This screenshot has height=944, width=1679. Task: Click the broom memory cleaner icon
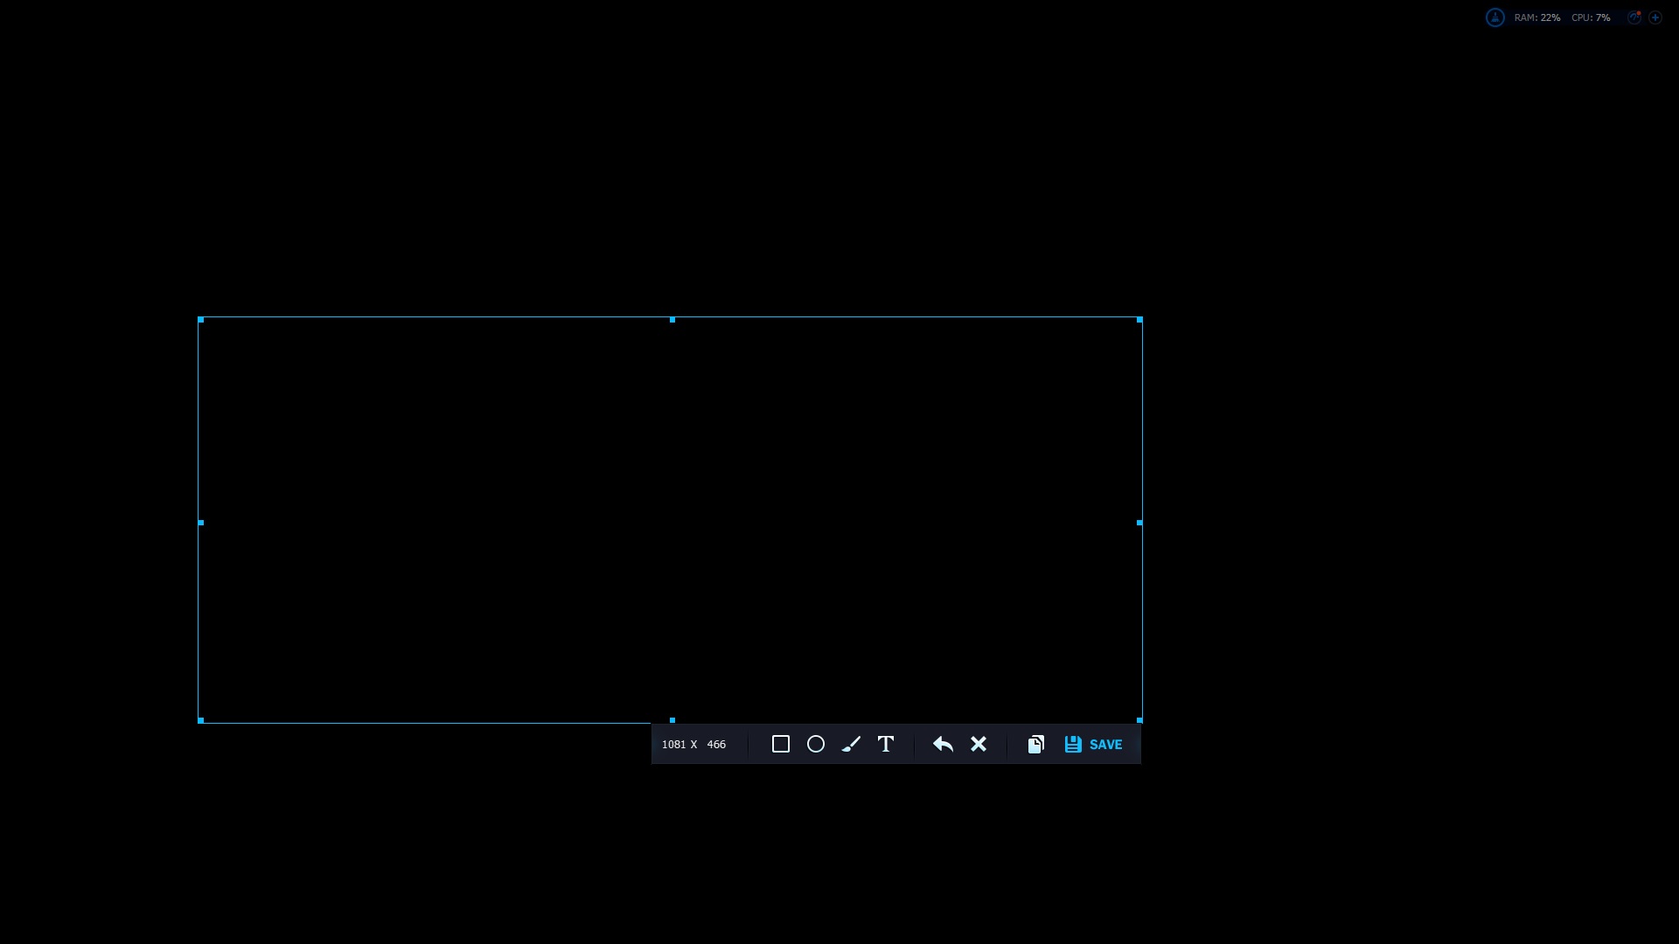click(x=1495, y=17)
